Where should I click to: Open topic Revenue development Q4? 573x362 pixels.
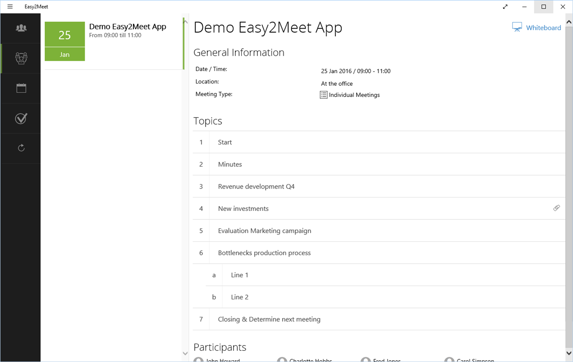379,186
